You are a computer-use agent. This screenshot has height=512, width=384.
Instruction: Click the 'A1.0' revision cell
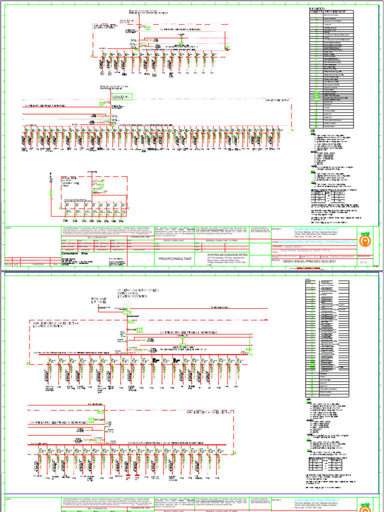tap(364, 262)
